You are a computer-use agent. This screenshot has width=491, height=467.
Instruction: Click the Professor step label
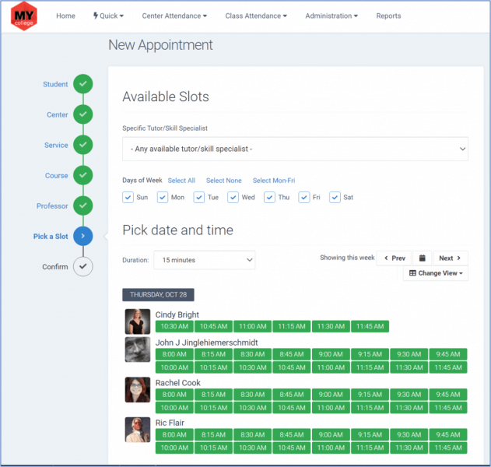tap(52, 205)
